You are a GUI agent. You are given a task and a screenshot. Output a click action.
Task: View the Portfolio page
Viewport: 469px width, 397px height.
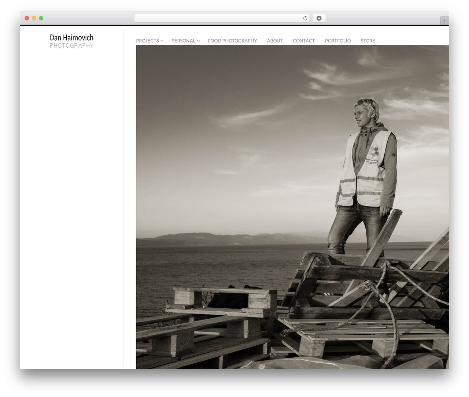pyautogui.click(x=338, y=41)
